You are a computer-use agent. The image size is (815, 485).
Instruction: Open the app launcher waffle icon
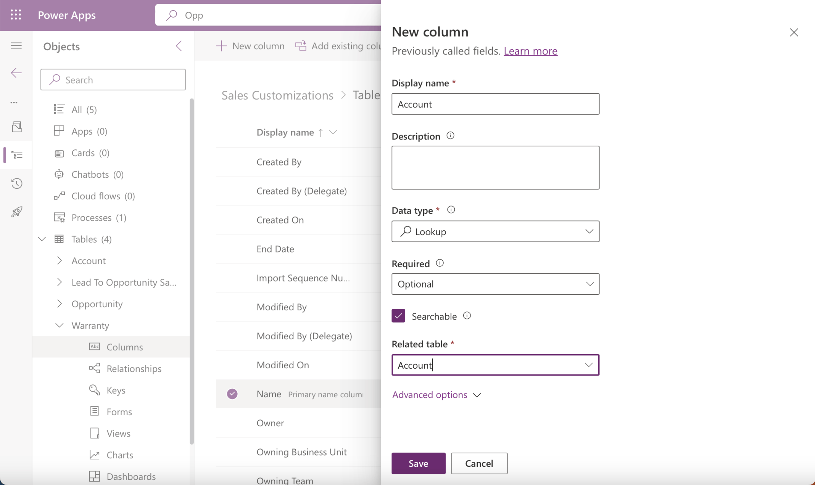point(16,15)
